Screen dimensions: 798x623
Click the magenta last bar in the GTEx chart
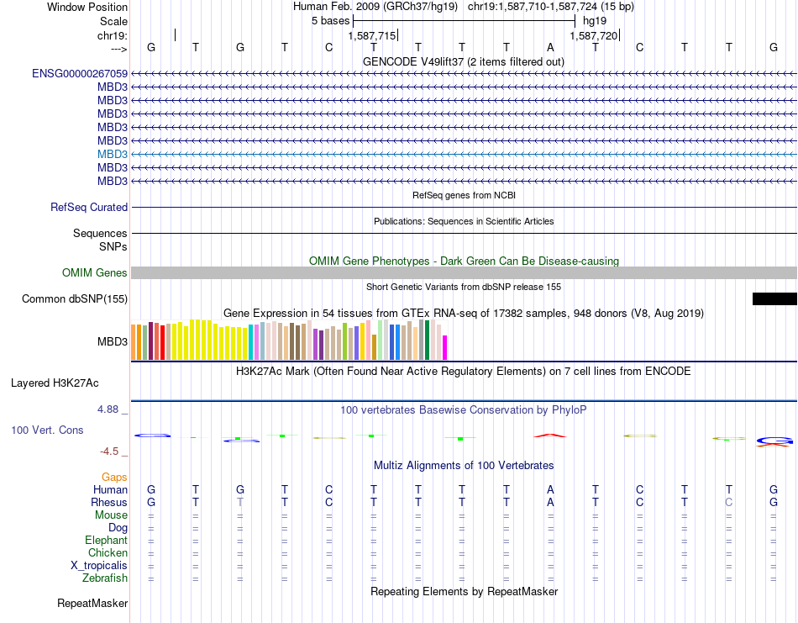(445, 348)
